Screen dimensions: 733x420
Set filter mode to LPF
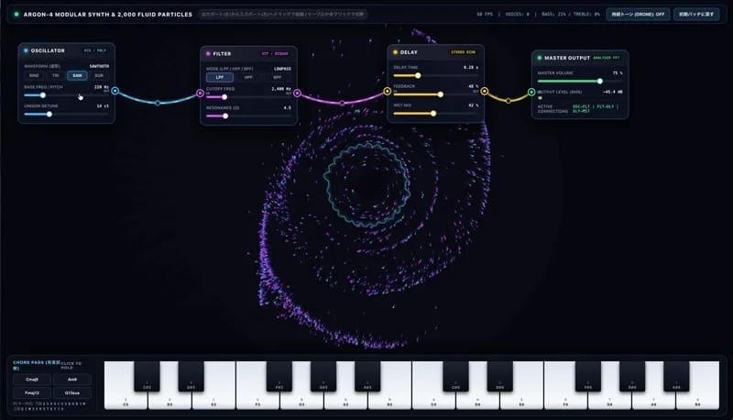(220, 77)
